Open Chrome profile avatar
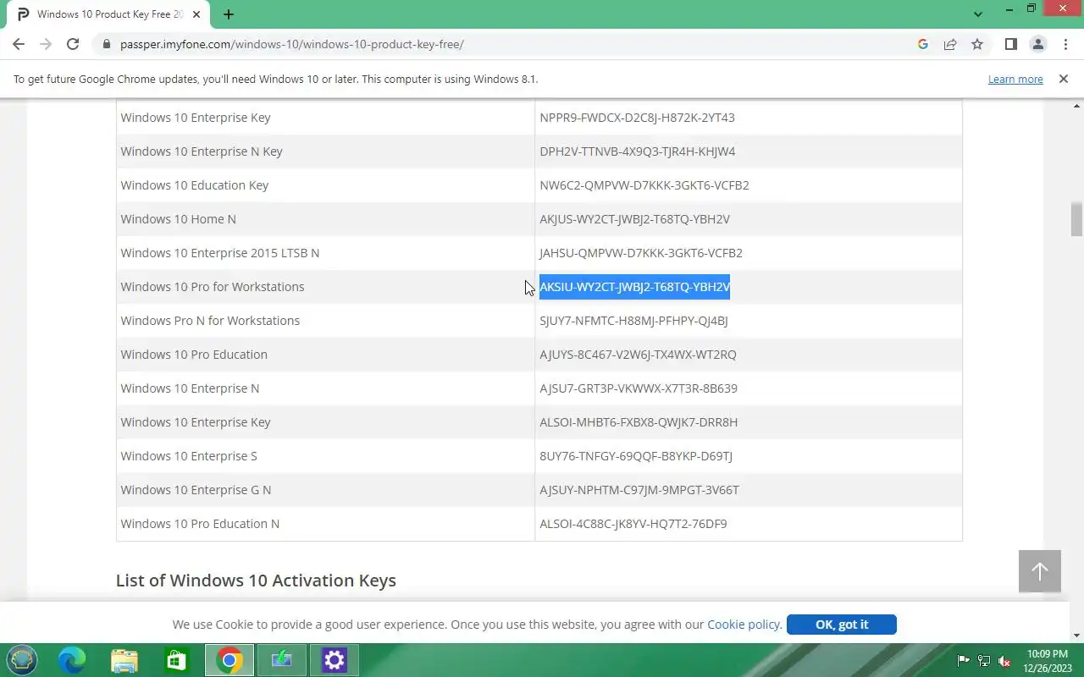Screen dimensions: 1084x677 tap(1037, 44)
